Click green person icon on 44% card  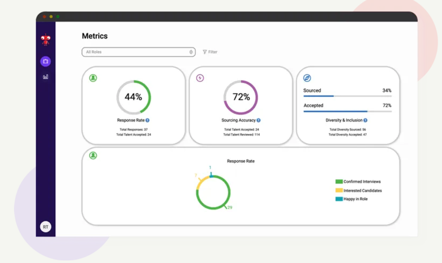tap(93, 78)
